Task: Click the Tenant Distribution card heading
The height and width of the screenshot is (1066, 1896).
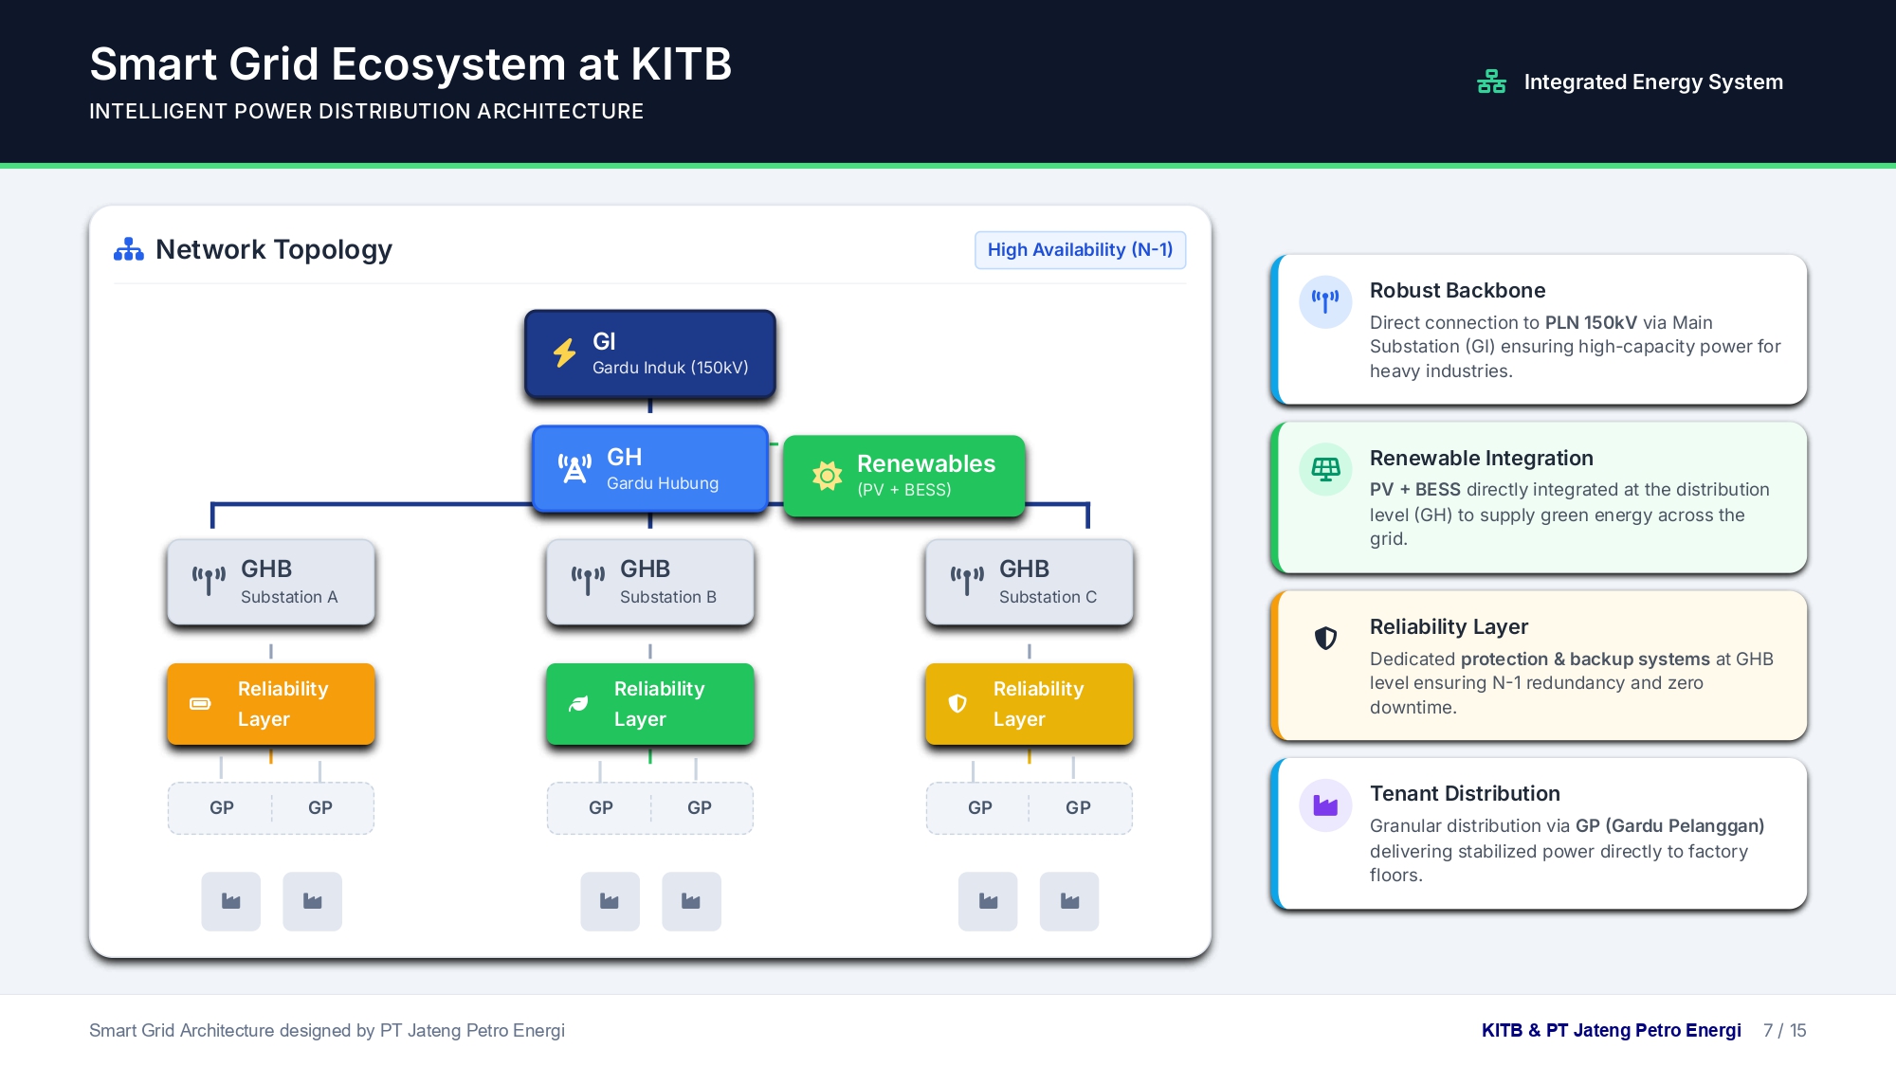Action: coord(1465,794)
